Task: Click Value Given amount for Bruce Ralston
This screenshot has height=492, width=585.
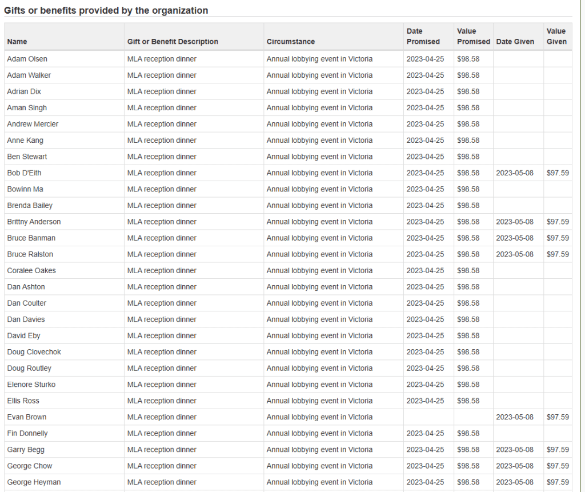Action: tap(558, 254)
